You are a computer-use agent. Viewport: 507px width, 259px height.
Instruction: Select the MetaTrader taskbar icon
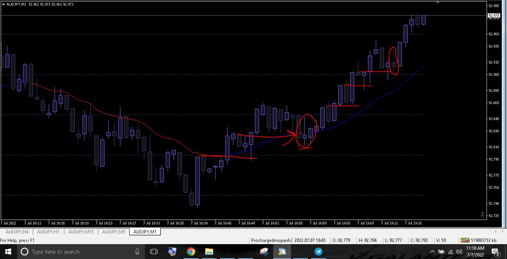point(282,252)
